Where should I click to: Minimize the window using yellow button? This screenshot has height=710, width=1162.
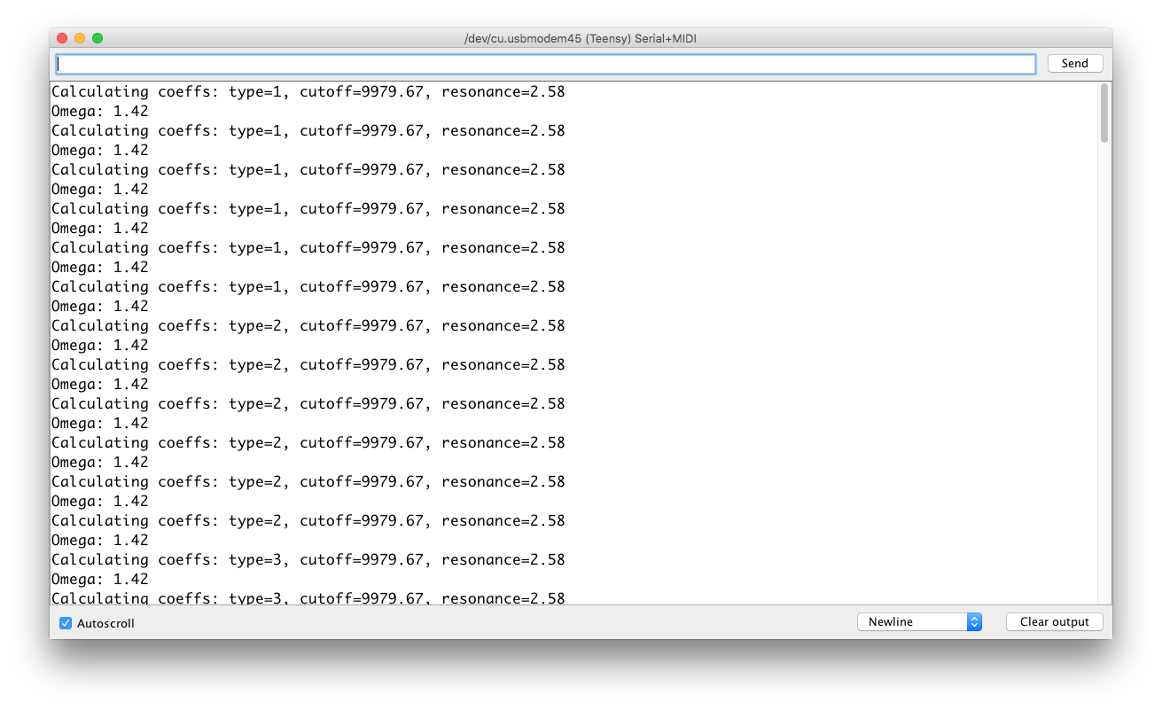click(x=80, y=38)
